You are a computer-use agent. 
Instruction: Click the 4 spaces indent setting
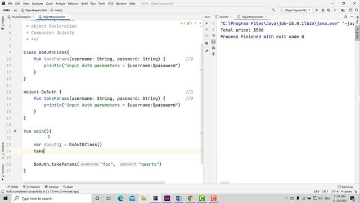(x=346, y=192)
